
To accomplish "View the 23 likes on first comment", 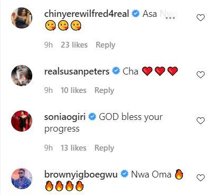I will click(74, 45).
